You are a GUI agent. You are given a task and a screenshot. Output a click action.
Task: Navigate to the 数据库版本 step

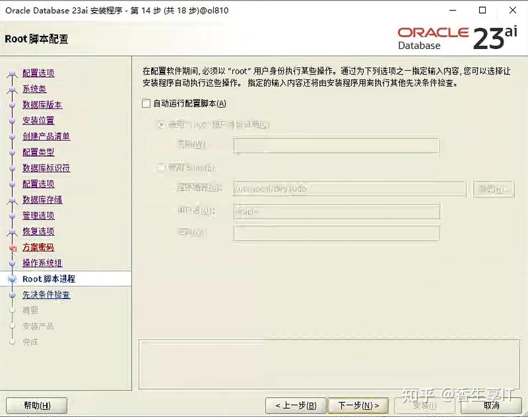coord(42,105)
